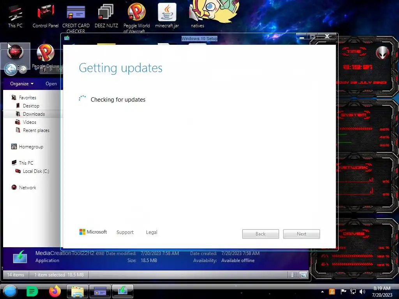Click the Back button in Setup
Screen dimensions: 399x299
pos(261,234)
